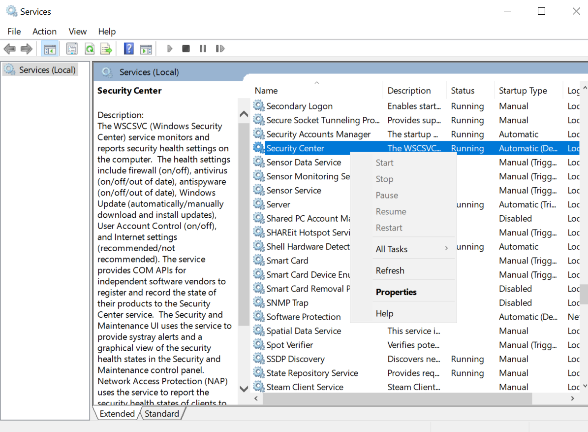This screenshot has height=432, width=588.
Task: Go forward with the toolbar Forward arrow
Action: 27,49
